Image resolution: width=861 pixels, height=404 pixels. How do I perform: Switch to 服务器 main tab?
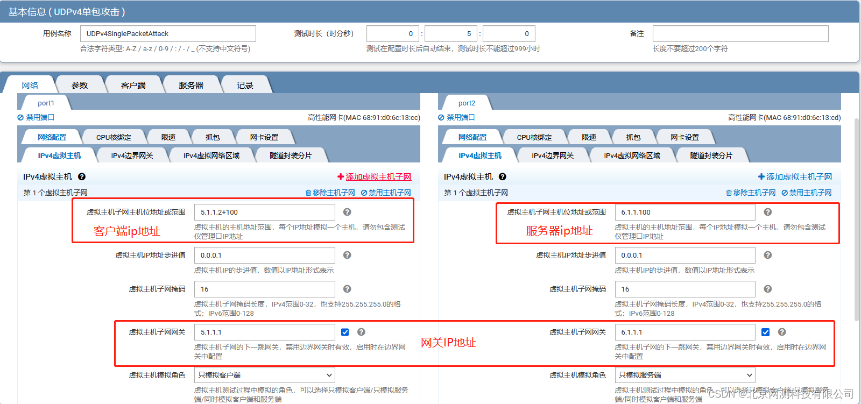click(x=191, y=85)
